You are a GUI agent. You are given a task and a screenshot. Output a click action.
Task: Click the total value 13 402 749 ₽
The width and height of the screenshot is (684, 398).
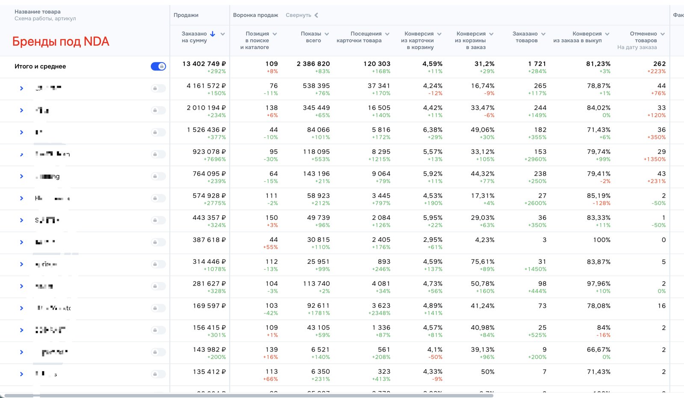204,64
